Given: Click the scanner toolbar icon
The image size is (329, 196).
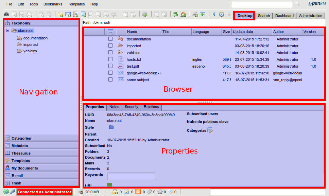Looking at the screenshot, I should pyautogui.click(x=195, y=15).
